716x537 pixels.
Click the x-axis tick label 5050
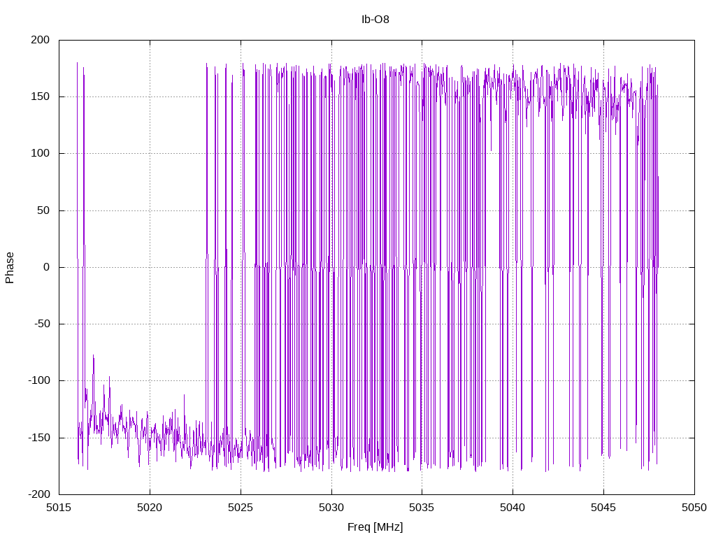pos(694,508)
